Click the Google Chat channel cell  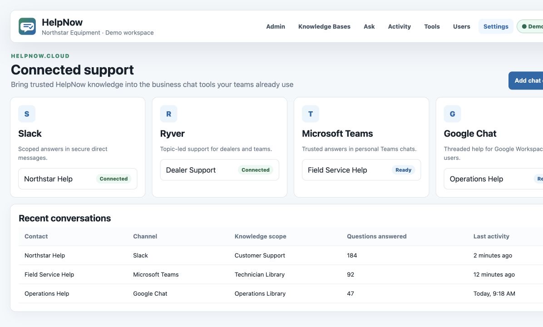(x=150, y=293)
